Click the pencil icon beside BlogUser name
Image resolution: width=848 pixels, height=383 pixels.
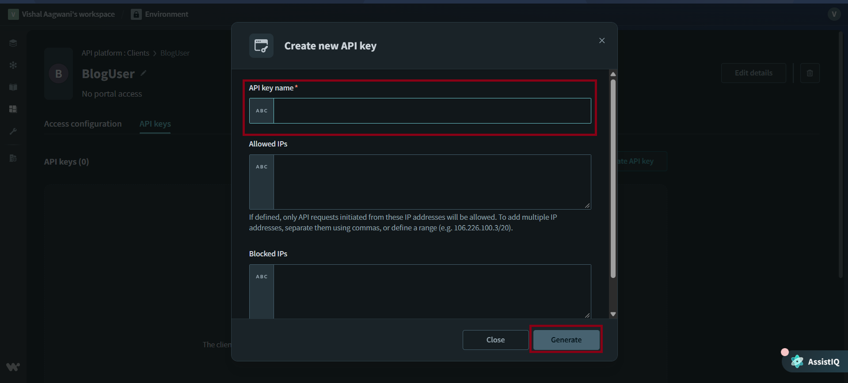143,73
